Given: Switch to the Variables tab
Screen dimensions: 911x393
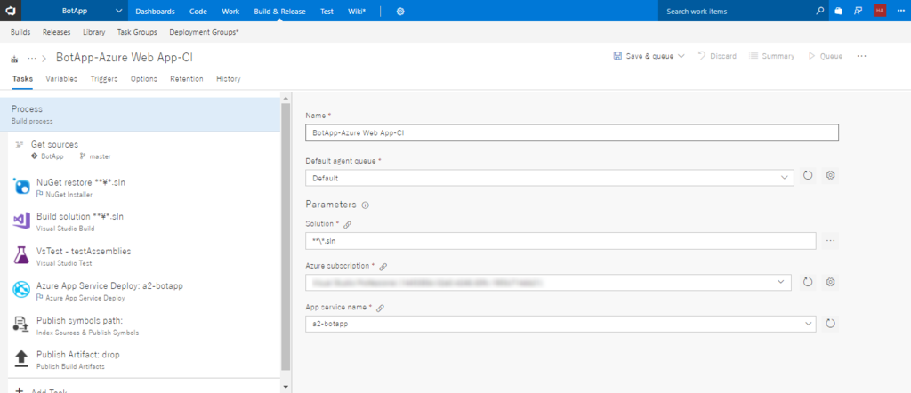Looking at the screenshot, I should pyautogui.click(x=61, y=79).
